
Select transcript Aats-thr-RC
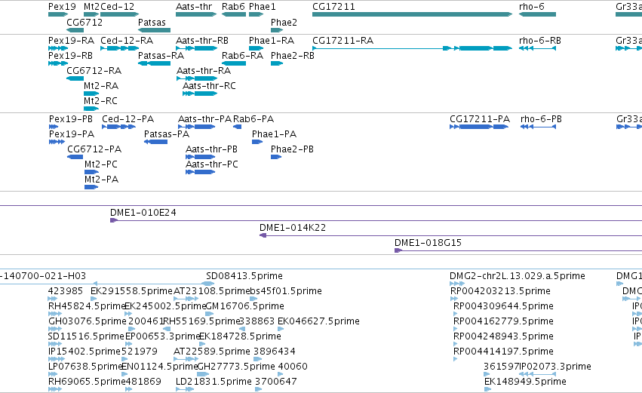click(209, 86)
